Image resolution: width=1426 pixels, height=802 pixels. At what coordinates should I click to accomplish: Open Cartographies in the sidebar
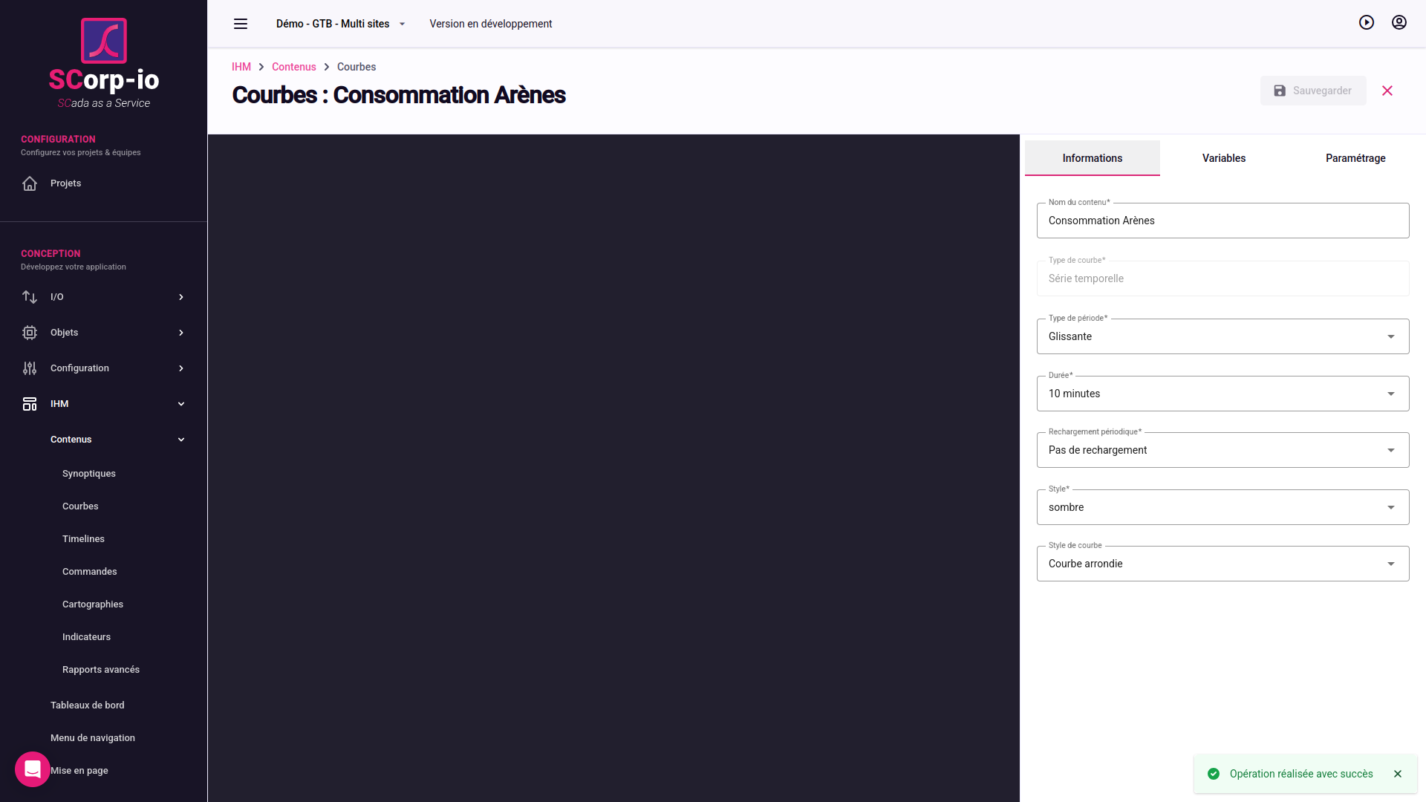click(x=93, y=604)
